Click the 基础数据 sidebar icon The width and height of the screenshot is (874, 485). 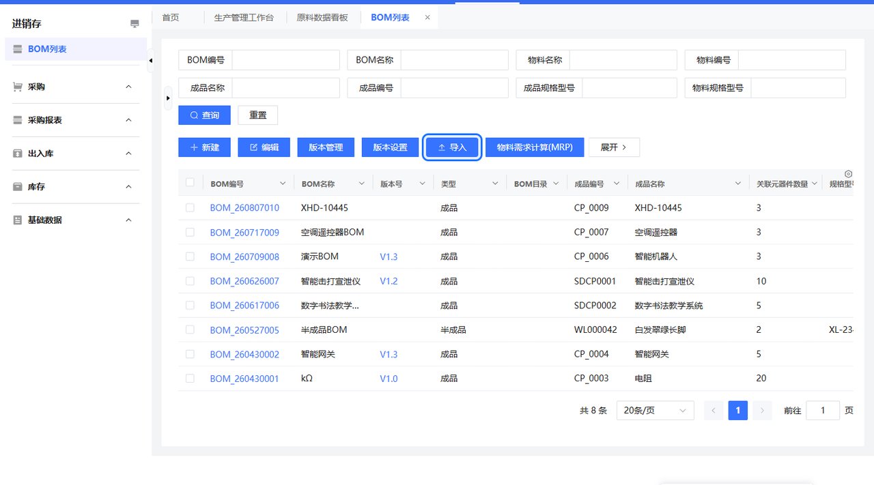pos(17,220)
